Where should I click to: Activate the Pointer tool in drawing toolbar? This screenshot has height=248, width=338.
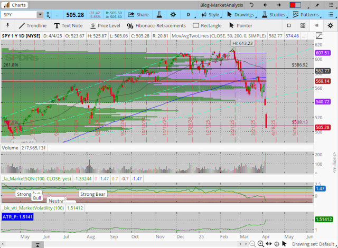point(241,26)
